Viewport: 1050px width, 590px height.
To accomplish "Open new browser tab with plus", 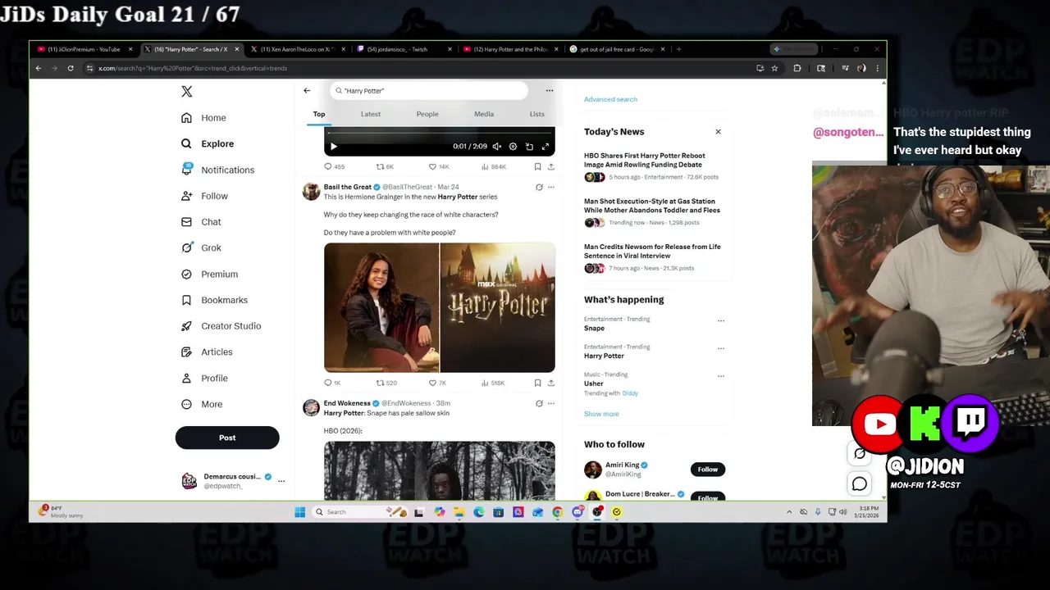I will (x=678, y=49).
